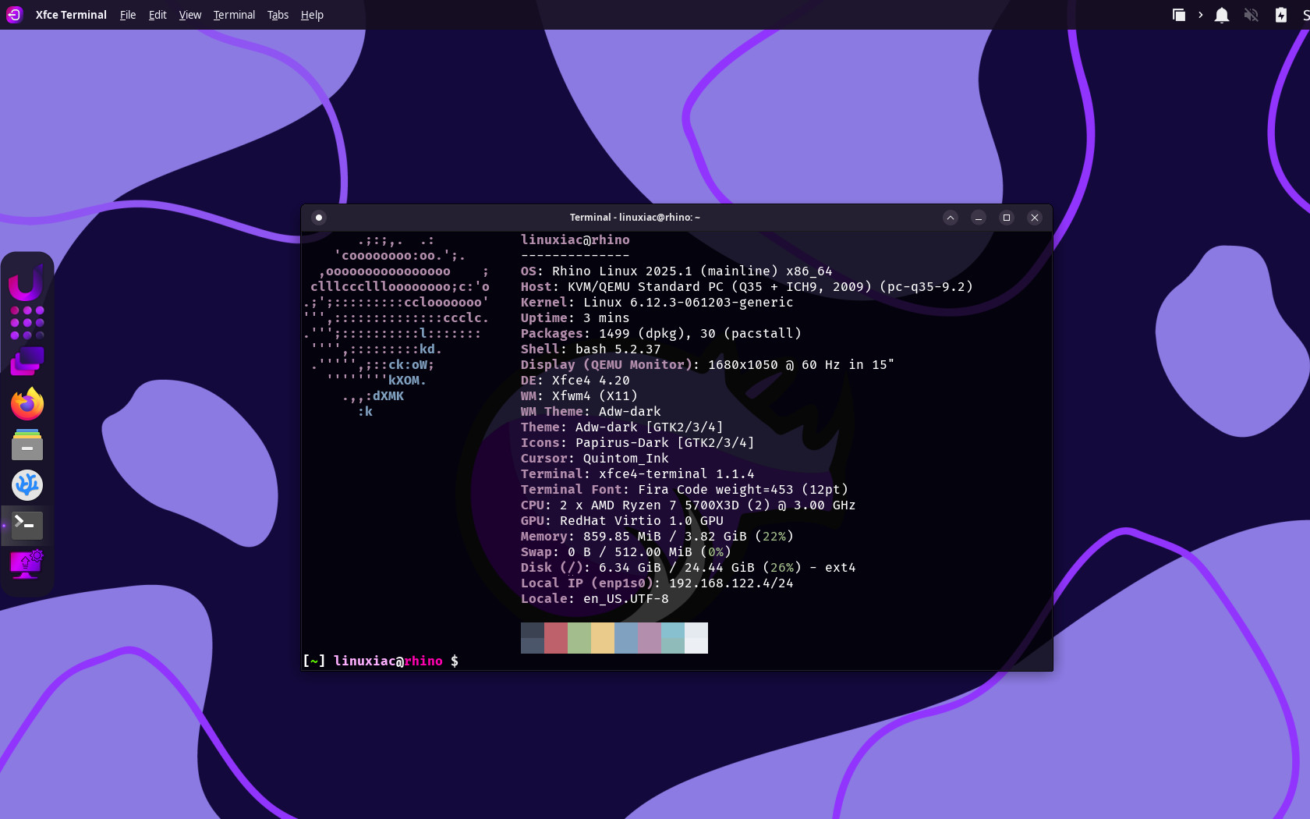
Task: Click the 'DE: Xfce4 4.20' line
Action: 575,381
